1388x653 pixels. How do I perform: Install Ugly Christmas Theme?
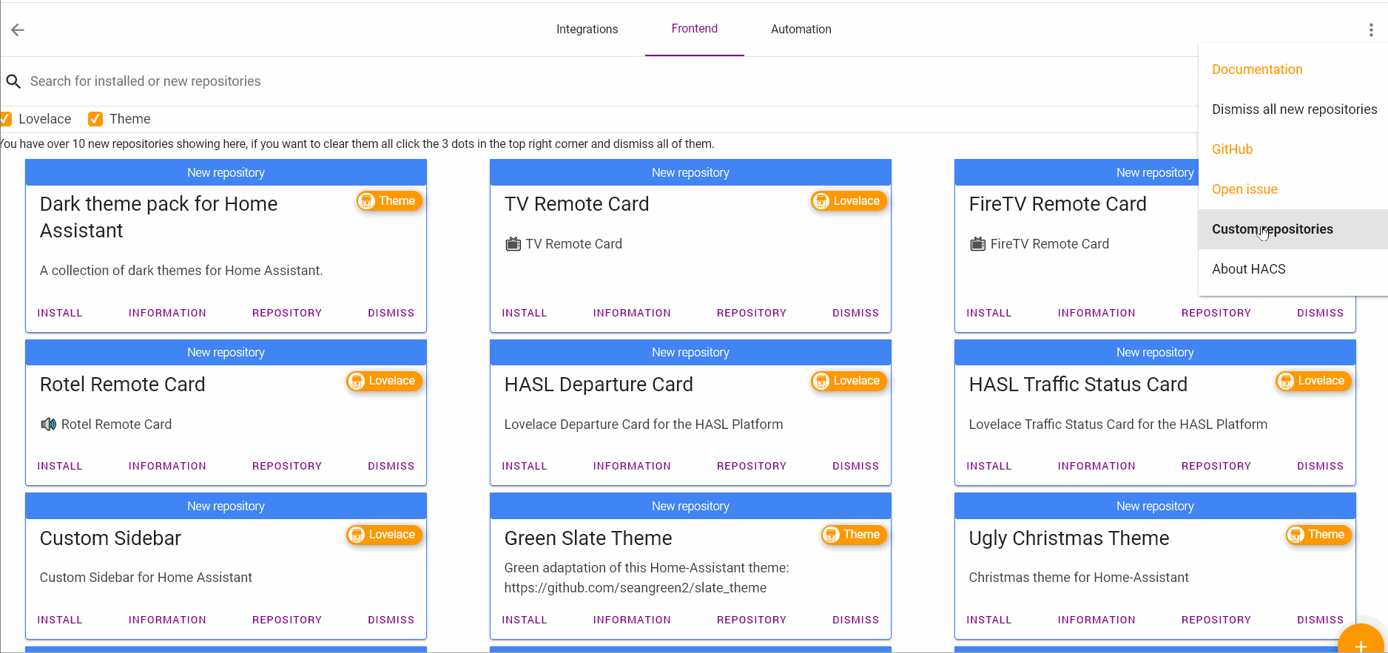click(989, 620)
